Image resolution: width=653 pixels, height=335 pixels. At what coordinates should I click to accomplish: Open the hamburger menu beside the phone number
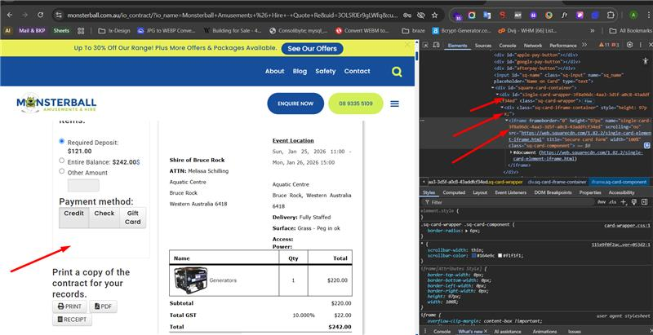coord(394,104)
